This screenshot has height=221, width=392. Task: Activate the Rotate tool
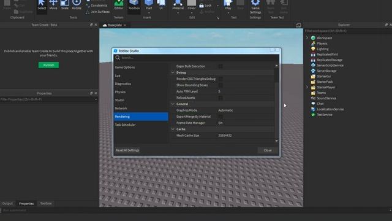[x=77, y=5]
